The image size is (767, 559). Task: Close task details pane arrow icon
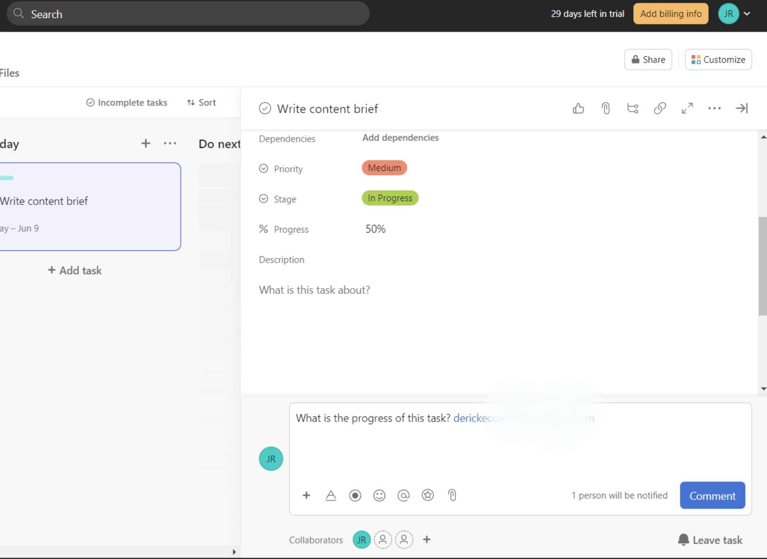pyautogui.click(x=741, y=108)
